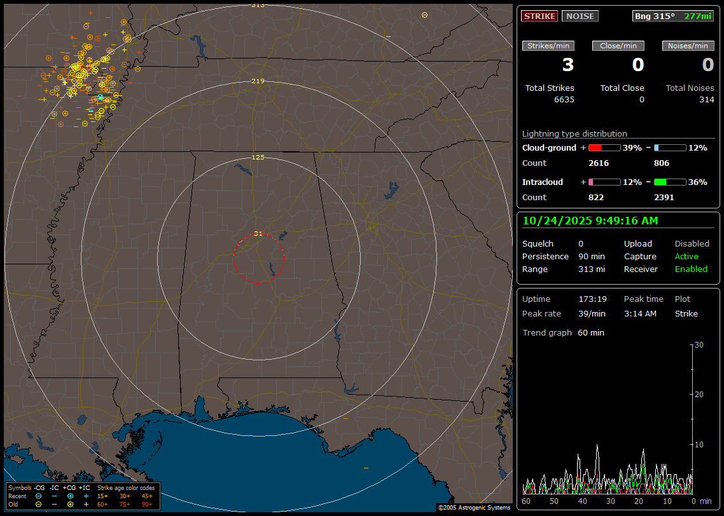Click the Noises/min button
Viewport: 724px width, 516px height.
click(x=688, y=46)
